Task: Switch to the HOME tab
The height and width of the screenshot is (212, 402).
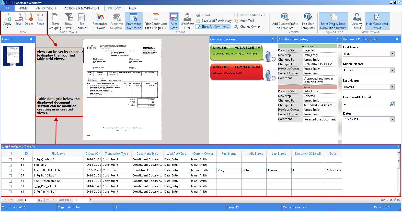Action: [23, 8]
